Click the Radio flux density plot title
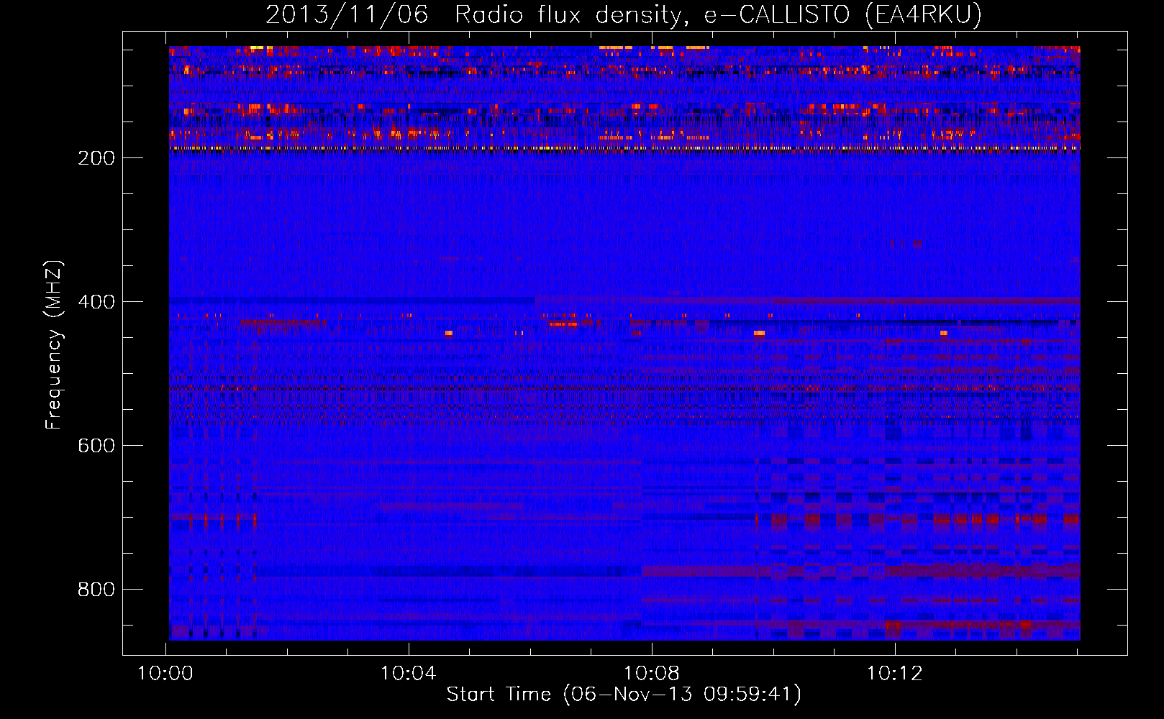This screenshot has height=719, width=1164. coord(568,14)
